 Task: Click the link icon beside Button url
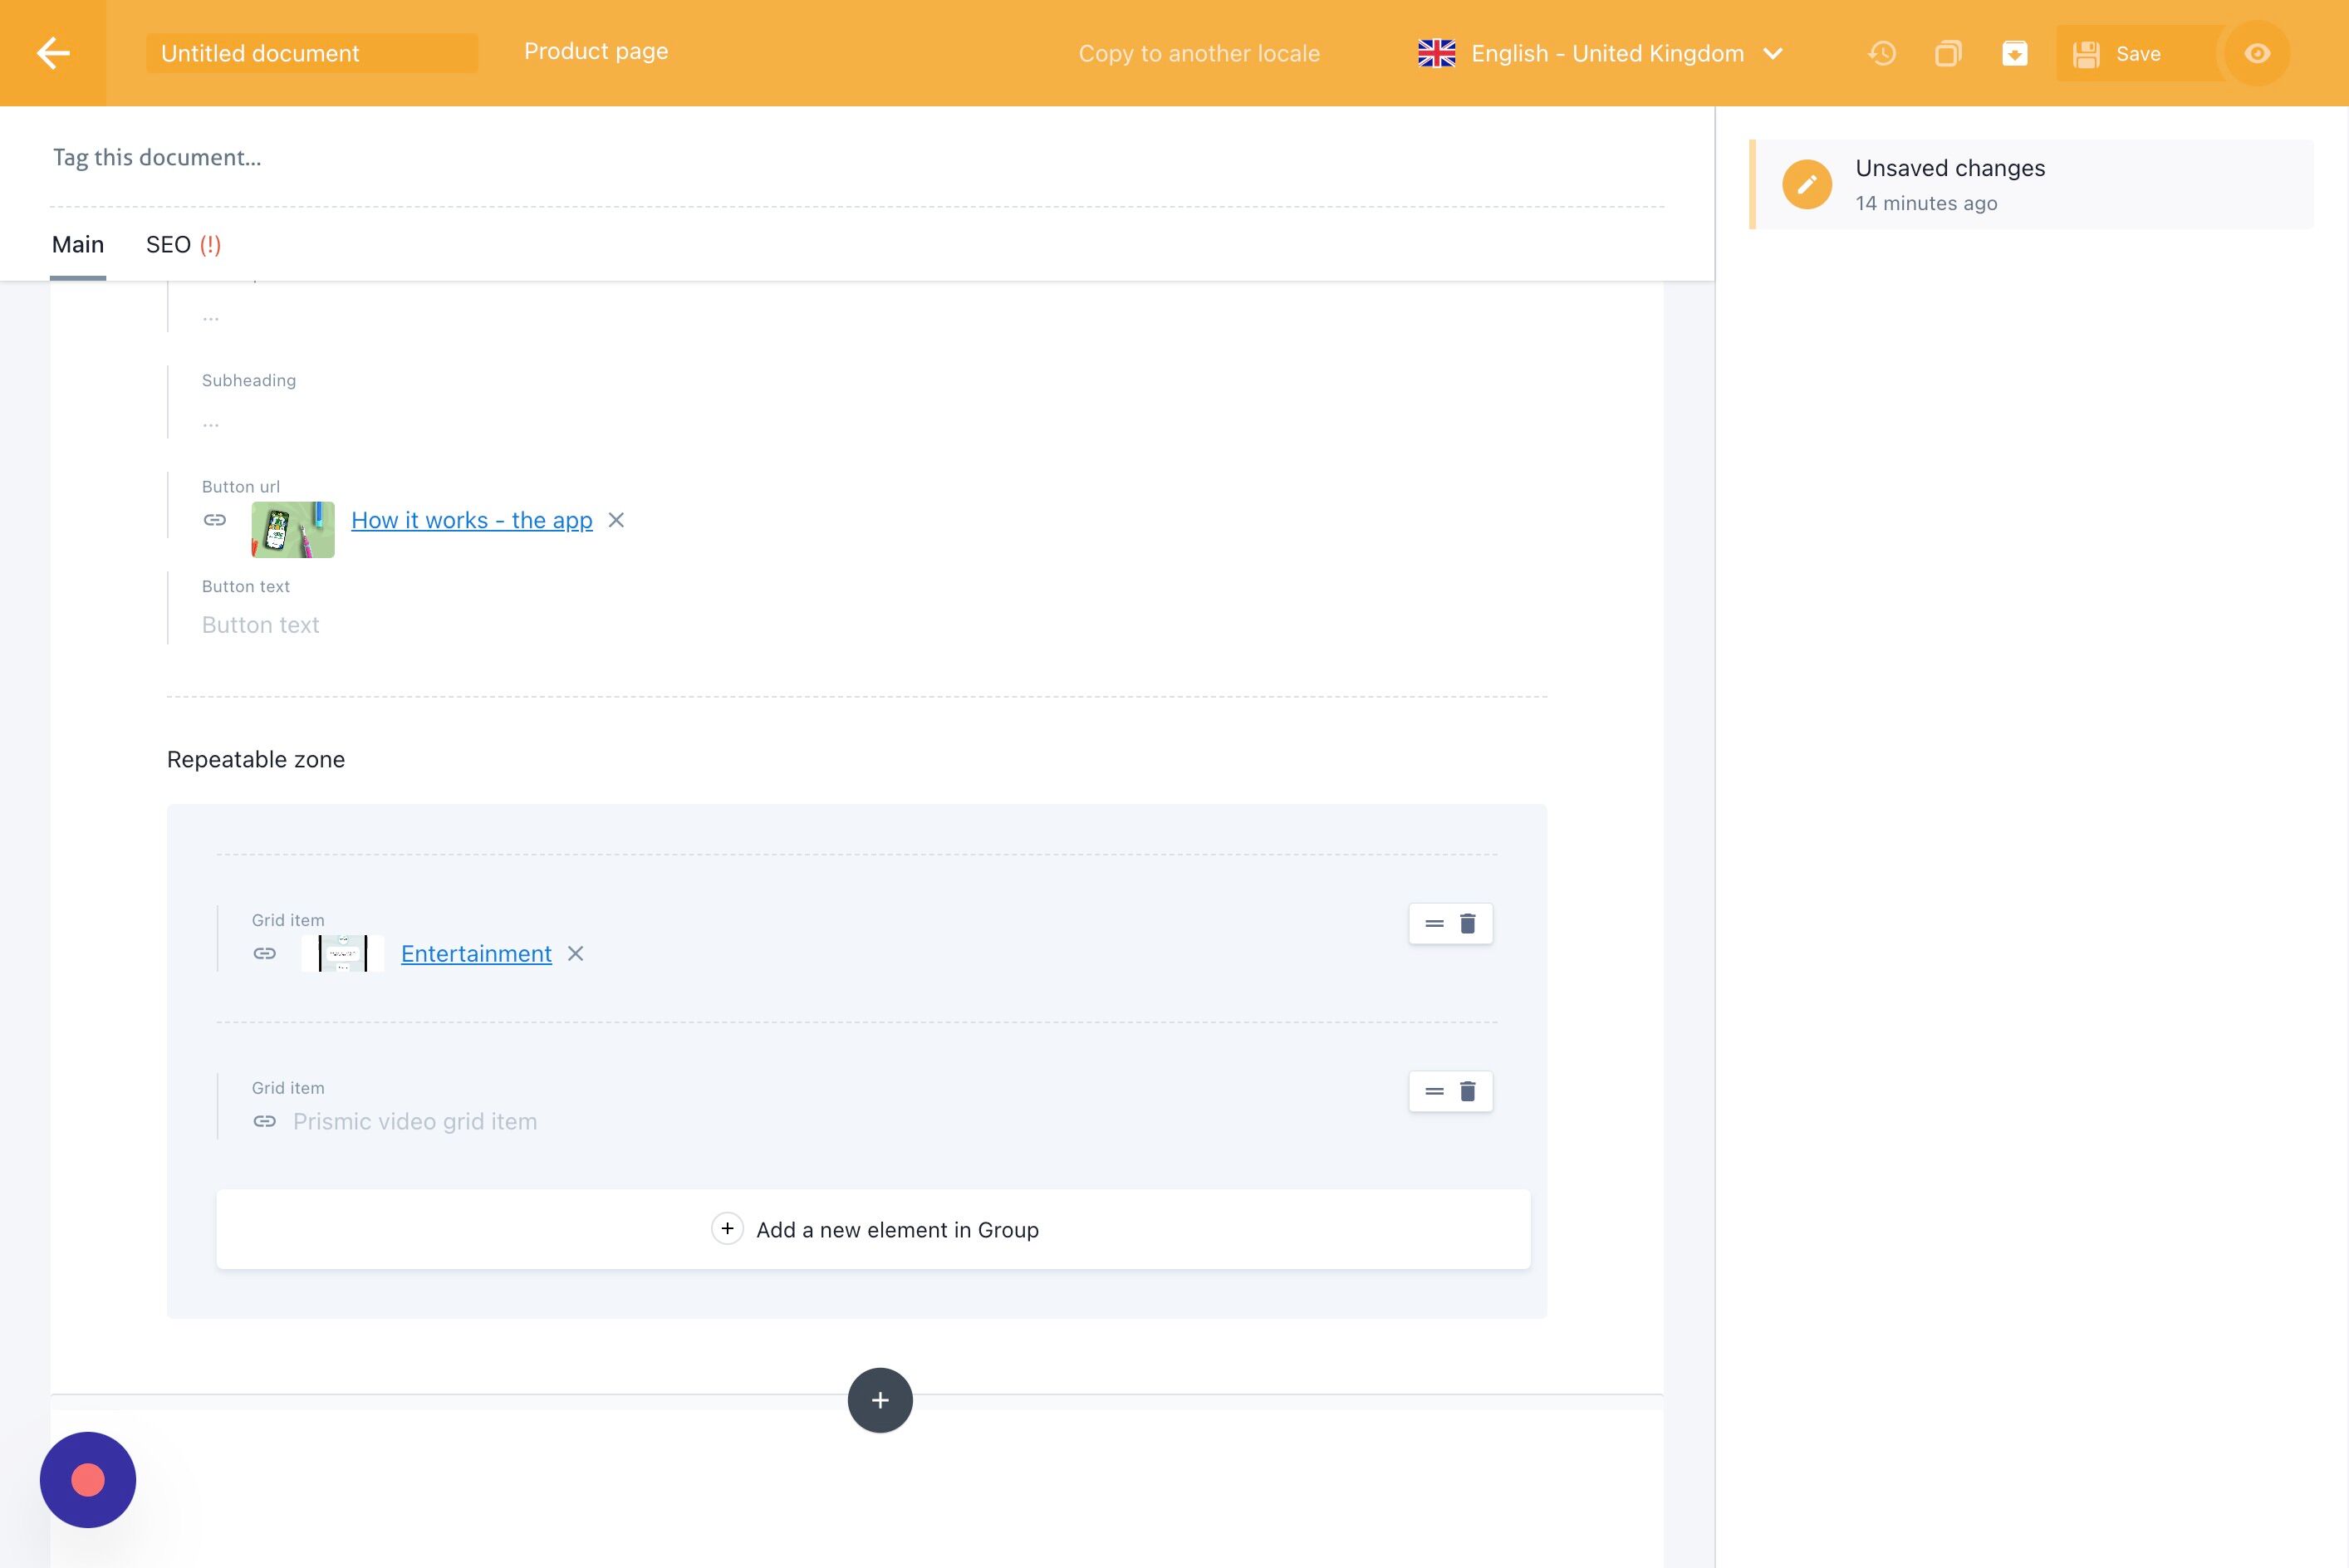tap(215, 520)
